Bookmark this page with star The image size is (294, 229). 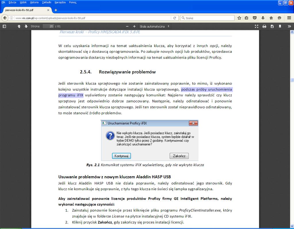click(x=239, y=18)
